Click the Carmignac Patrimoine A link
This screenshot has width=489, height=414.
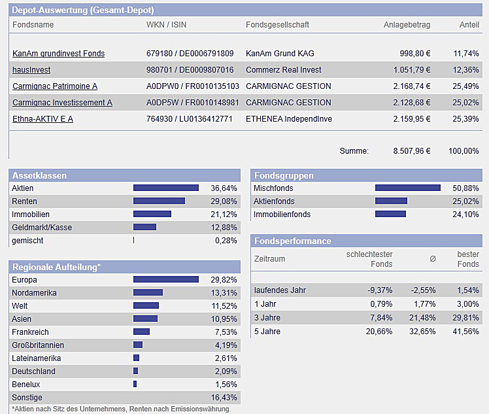coord(55,86)
